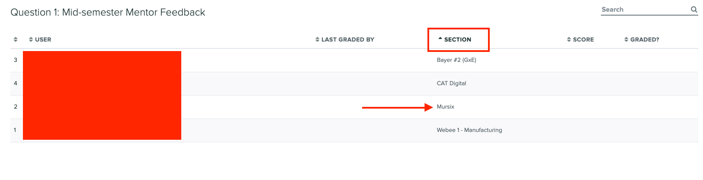
Task: Click the Mid-semester Mentor Feedback question title
Action: pos(108,12)
